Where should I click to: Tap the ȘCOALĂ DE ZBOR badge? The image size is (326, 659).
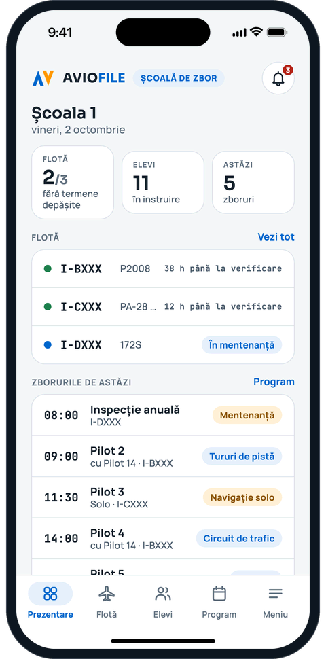(179, 78)
